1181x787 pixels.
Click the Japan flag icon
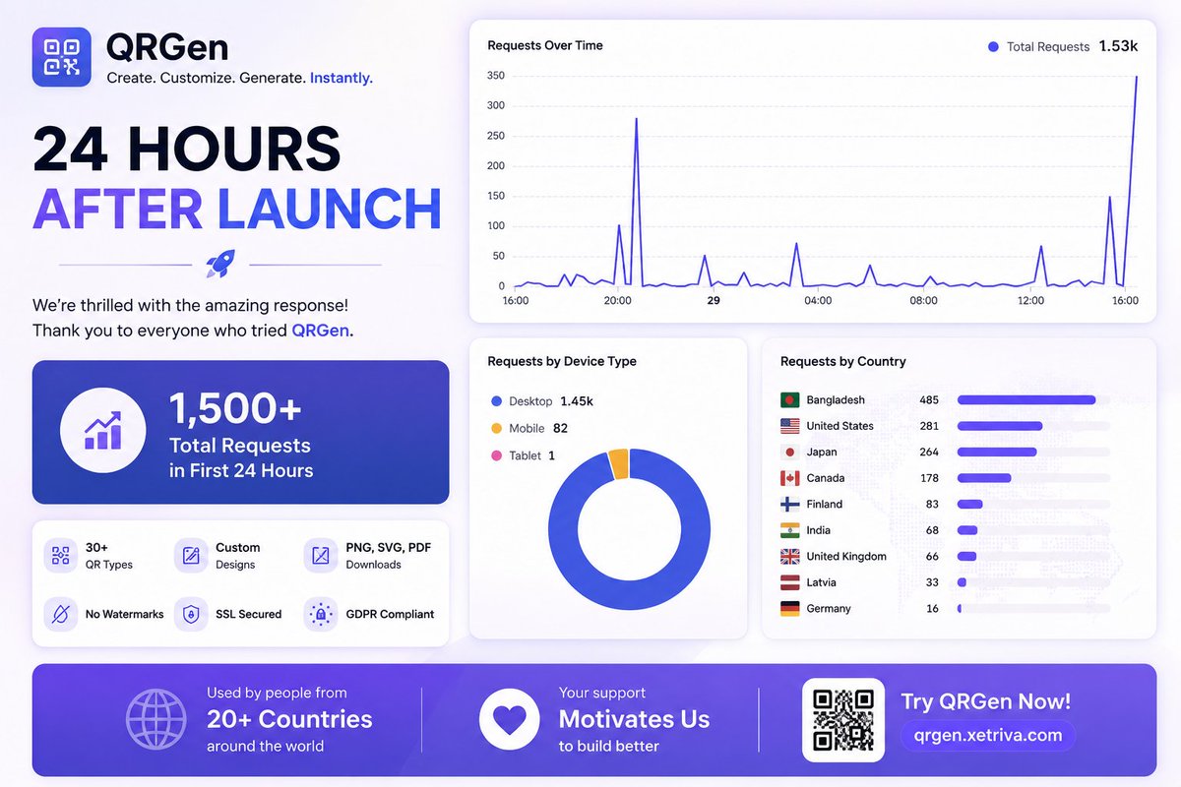790,453
